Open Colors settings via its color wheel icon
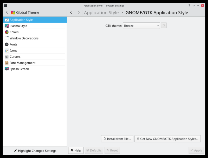This screenshot has width=208, height=158. point(6,32)
